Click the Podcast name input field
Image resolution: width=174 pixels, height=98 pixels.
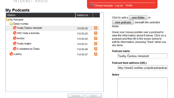tap(143, 56)
